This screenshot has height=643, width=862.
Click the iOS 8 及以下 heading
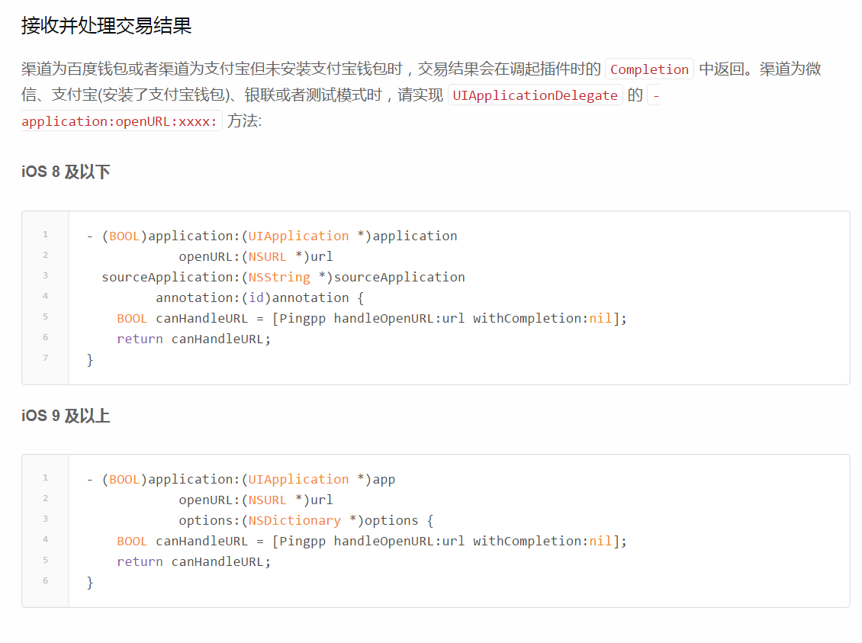point(66,172)
